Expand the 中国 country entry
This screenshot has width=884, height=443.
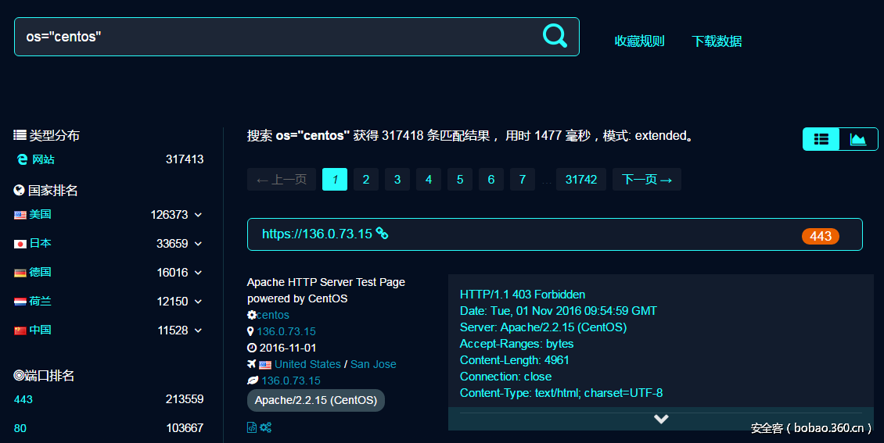[x=198, y=330]
